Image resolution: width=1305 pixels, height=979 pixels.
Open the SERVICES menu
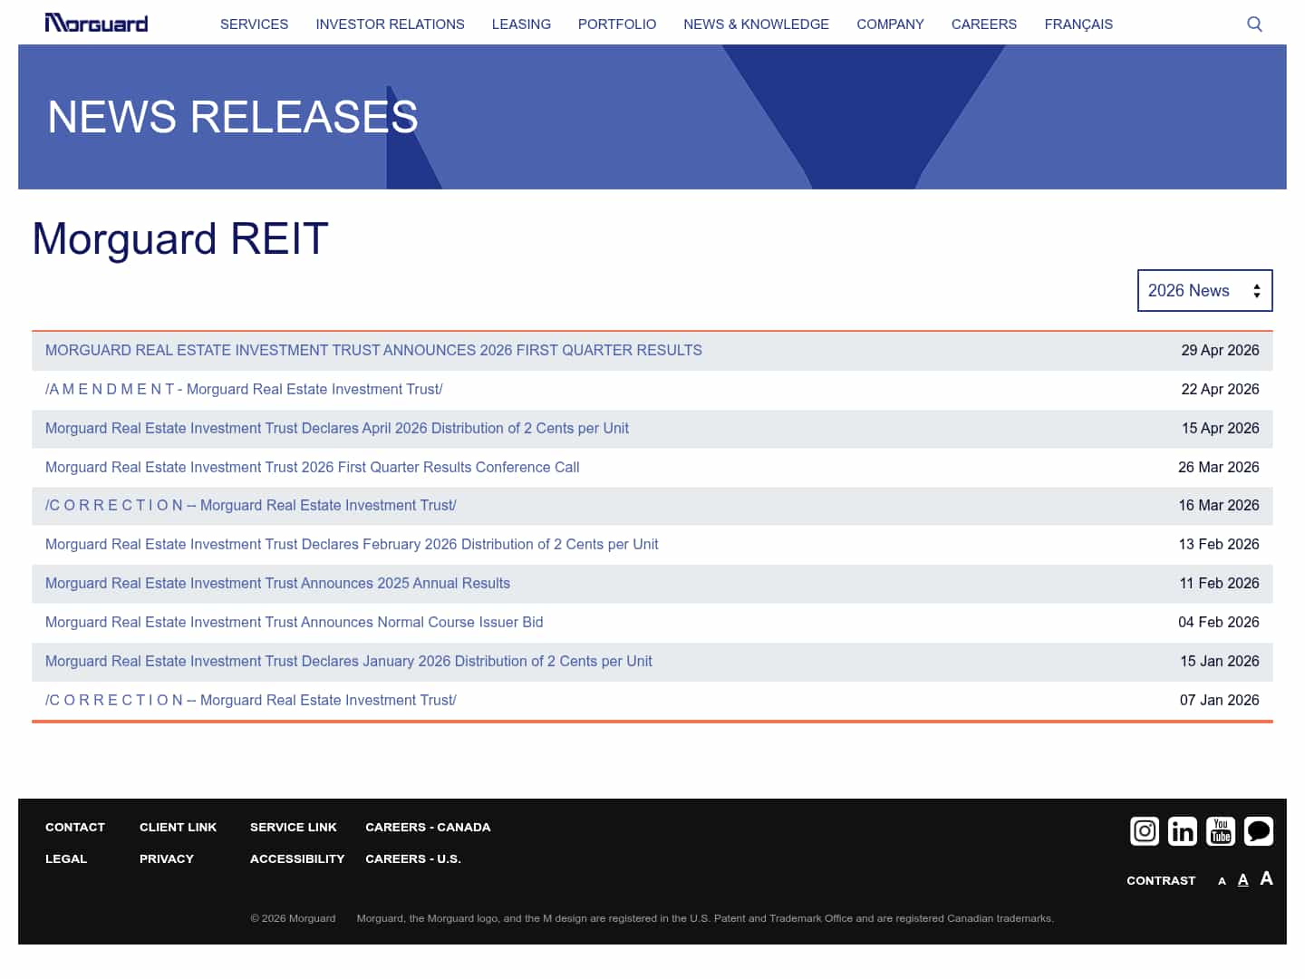point(254,24)
